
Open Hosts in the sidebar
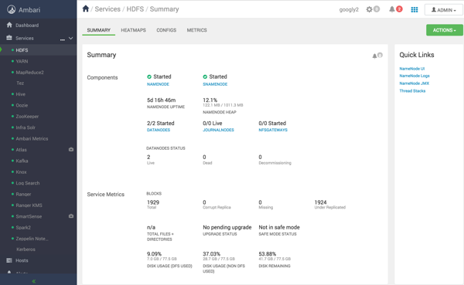point(22,260)
